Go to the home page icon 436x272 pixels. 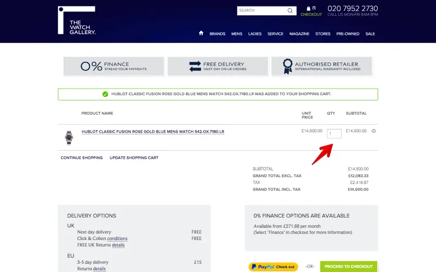click(201, 33)
